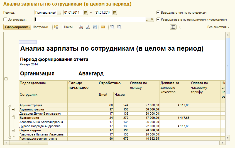Click the sum (Σ) button
Screen dimensions: 235x148
173,27
